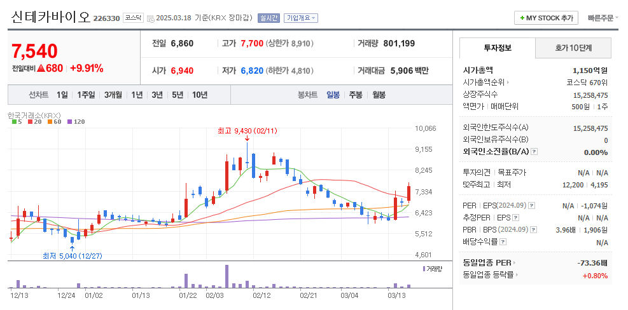
Task: Click the 고가 value 7,700
Action: click(252, 43)
